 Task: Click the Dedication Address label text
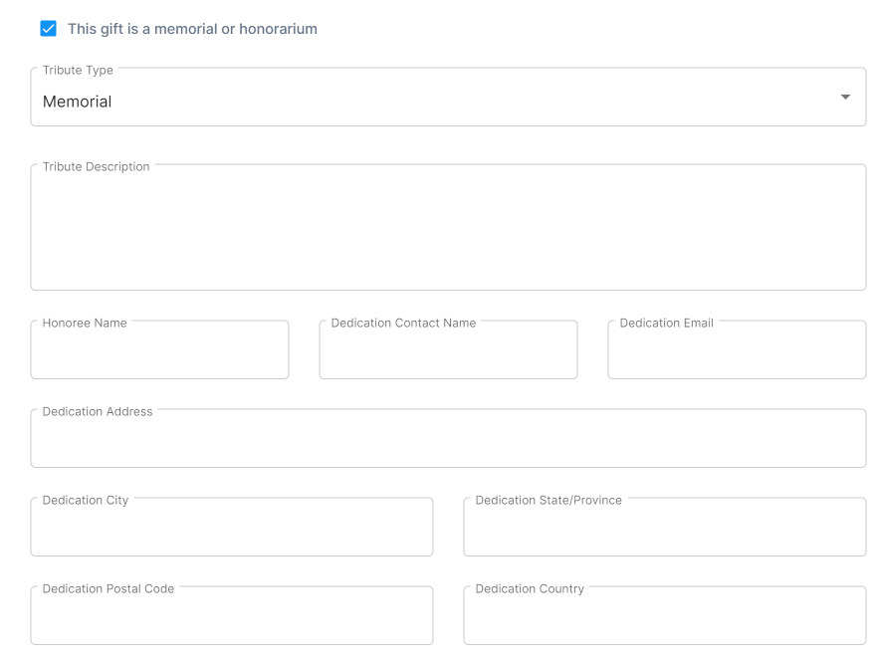click(98, 412)
